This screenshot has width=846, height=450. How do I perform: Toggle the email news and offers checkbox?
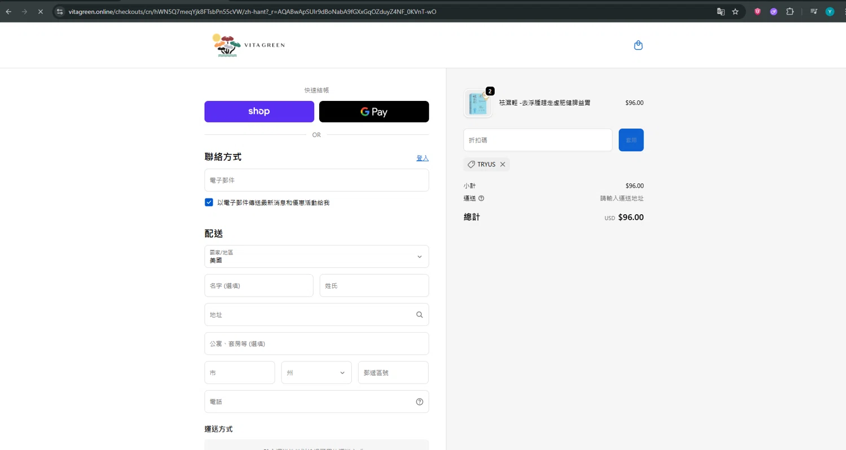209,202
